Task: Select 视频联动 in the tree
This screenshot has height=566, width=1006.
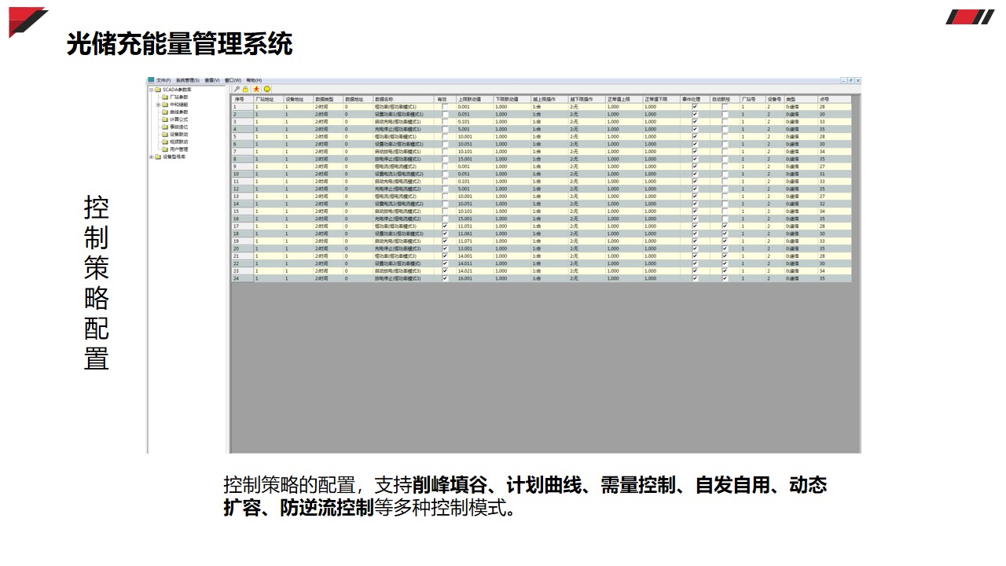Action: 179,141
